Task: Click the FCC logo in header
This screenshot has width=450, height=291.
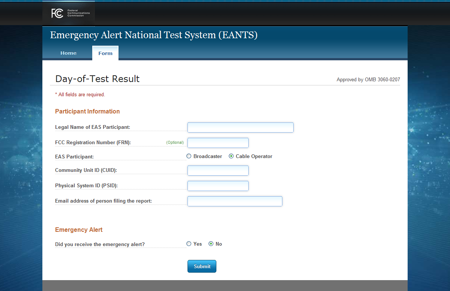Action: click(70, 13)
